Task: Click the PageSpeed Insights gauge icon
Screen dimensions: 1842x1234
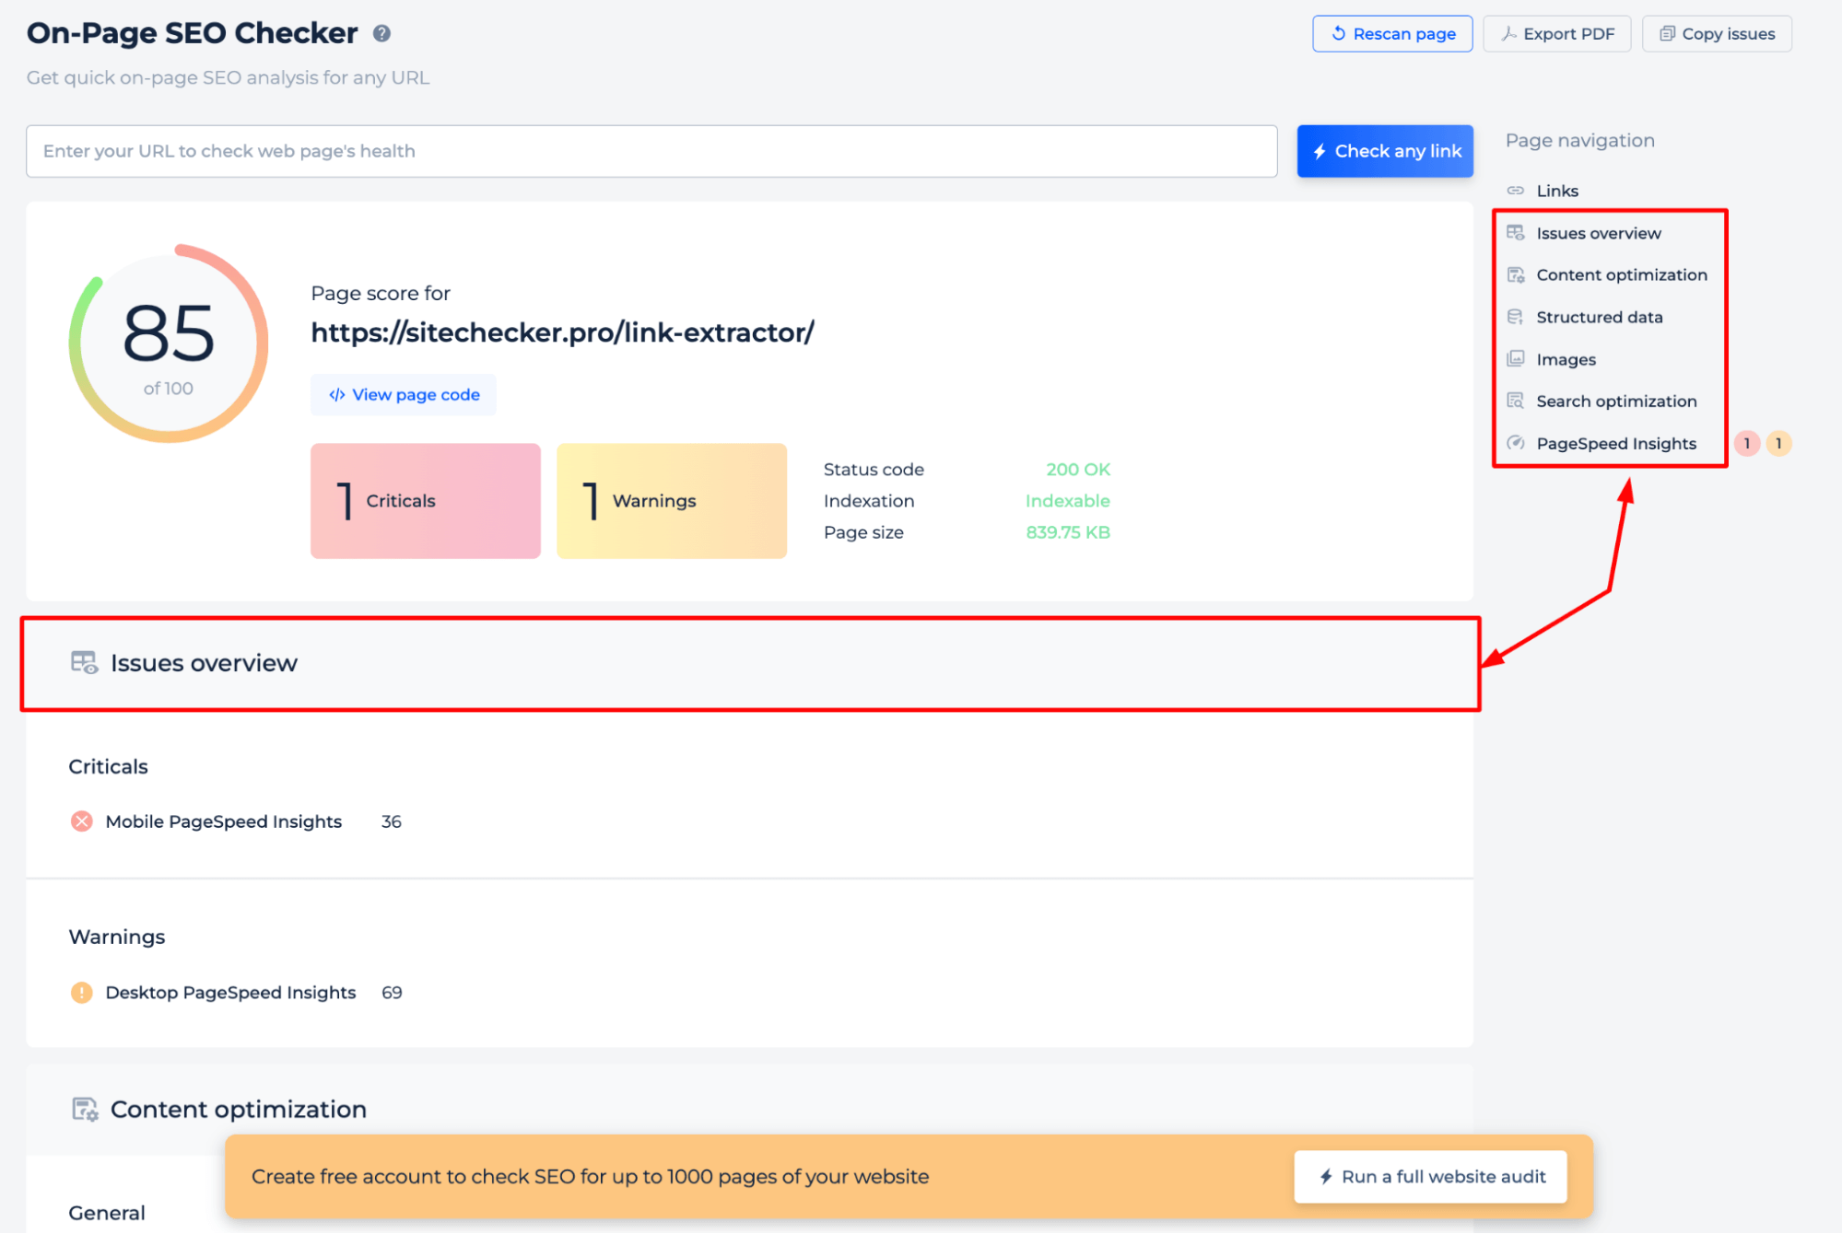Action: pyautogui.click(x=1515, y=443)
